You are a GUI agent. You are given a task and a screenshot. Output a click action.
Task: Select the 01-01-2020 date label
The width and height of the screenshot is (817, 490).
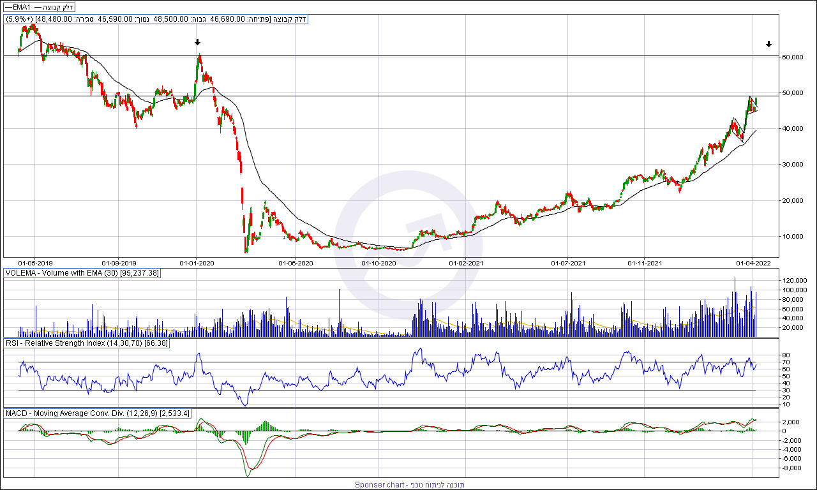point(197,262)
